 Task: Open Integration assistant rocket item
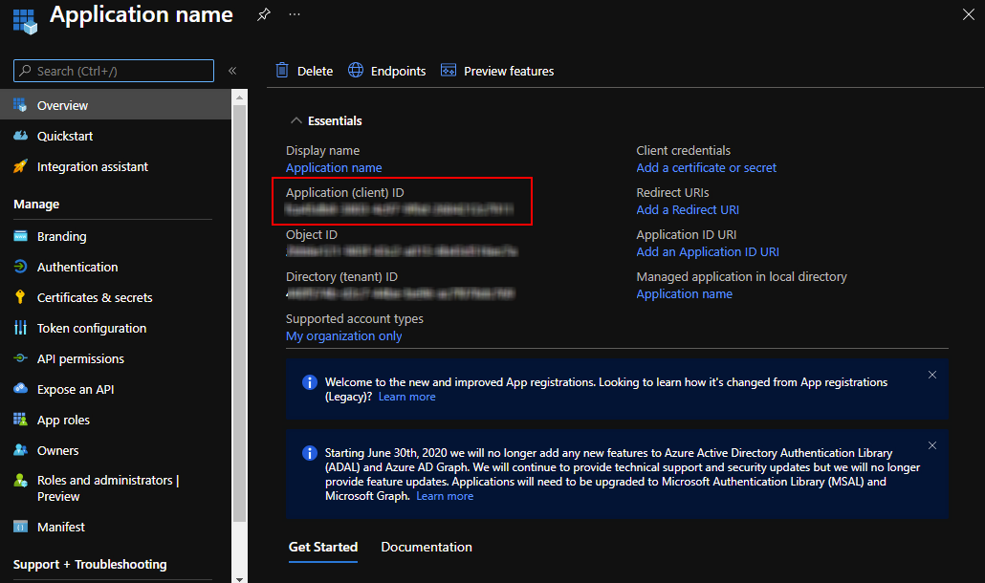92,166
